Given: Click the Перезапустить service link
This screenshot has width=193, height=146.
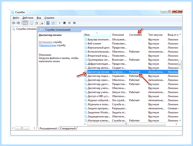Looking at the screenshot, I should [48, 45].
